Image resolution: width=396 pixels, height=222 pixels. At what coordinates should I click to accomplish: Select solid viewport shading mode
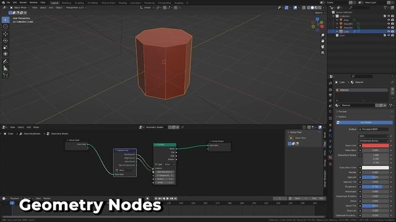point(312,8)
